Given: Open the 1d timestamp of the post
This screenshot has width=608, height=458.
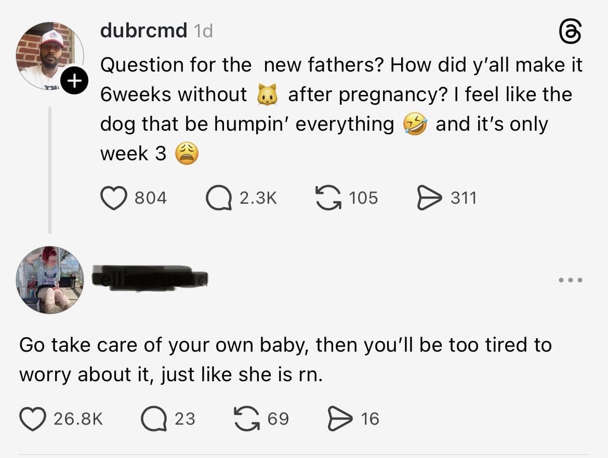Looking at the screenshot, I should [x=203, y=31].
